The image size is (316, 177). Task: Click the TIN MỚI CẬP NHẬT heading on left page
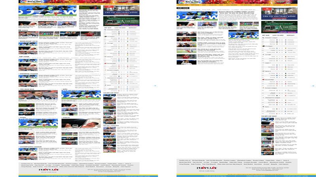point(111,93)
